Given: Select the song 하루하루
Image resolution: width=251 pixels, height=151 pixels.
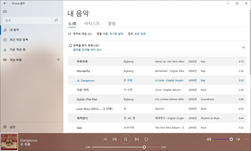Looking at the screenshot, I should [157, 61].
